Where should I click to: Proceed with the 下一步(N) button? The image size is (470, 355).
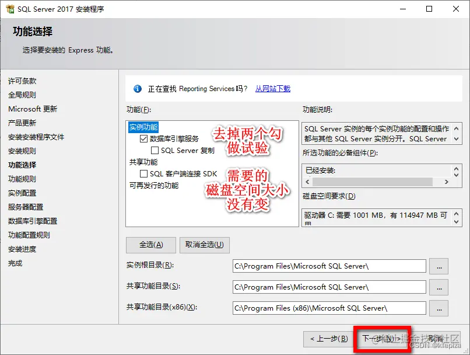[381, 339]
